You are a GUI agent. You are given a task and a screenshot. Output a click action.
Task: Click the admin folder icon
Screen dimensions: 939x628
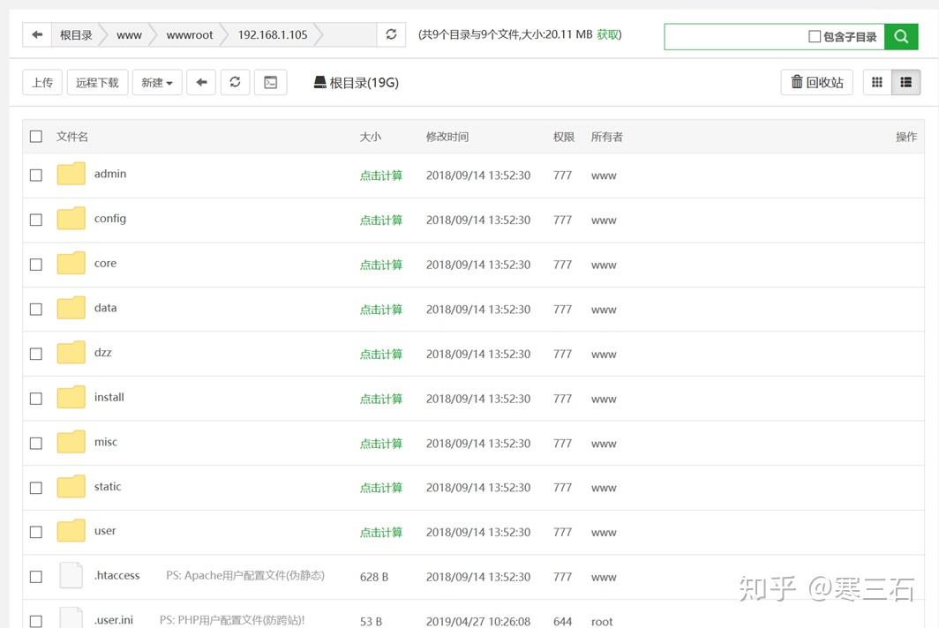[x=71, y=175]
